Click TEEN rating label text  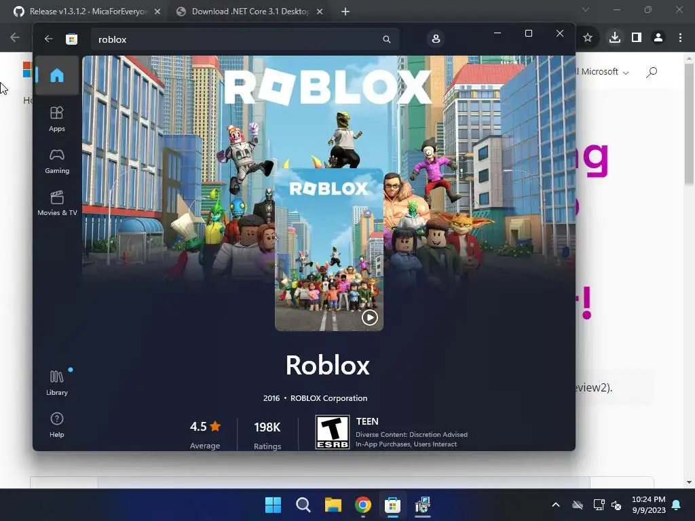(367, 421)
